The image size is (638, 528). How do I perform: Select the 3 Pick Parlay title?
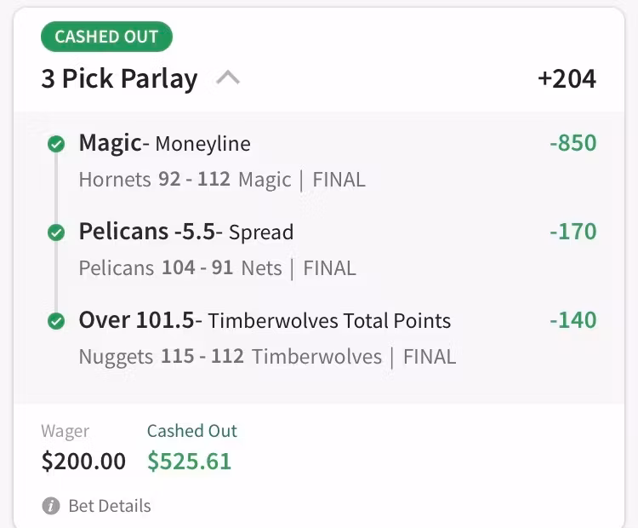tap(119, 79)
